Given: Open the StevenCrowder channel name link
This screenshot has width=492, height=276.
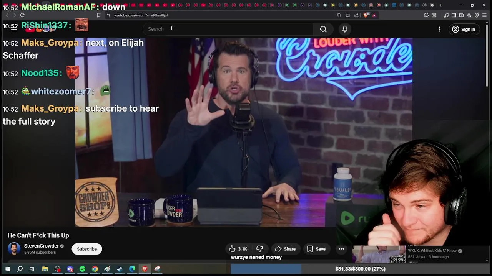Looking at the screenshot, I should tap(42, 246).
